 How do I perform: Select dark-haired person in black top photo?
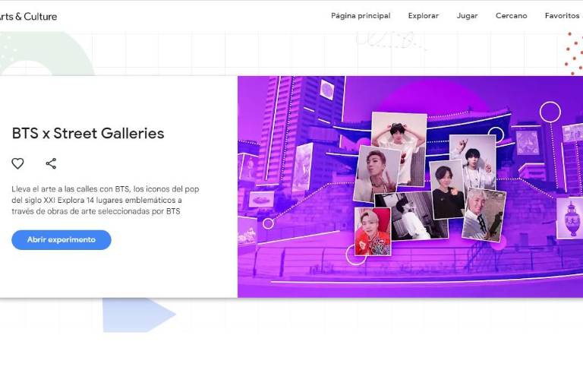coord(446,190)
